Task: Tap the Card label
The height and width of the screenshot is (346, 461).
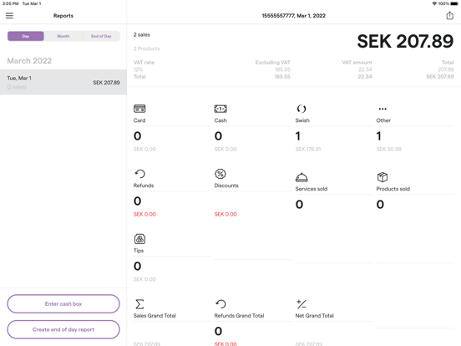Action: pyautogui.click(x=139, y=120)
